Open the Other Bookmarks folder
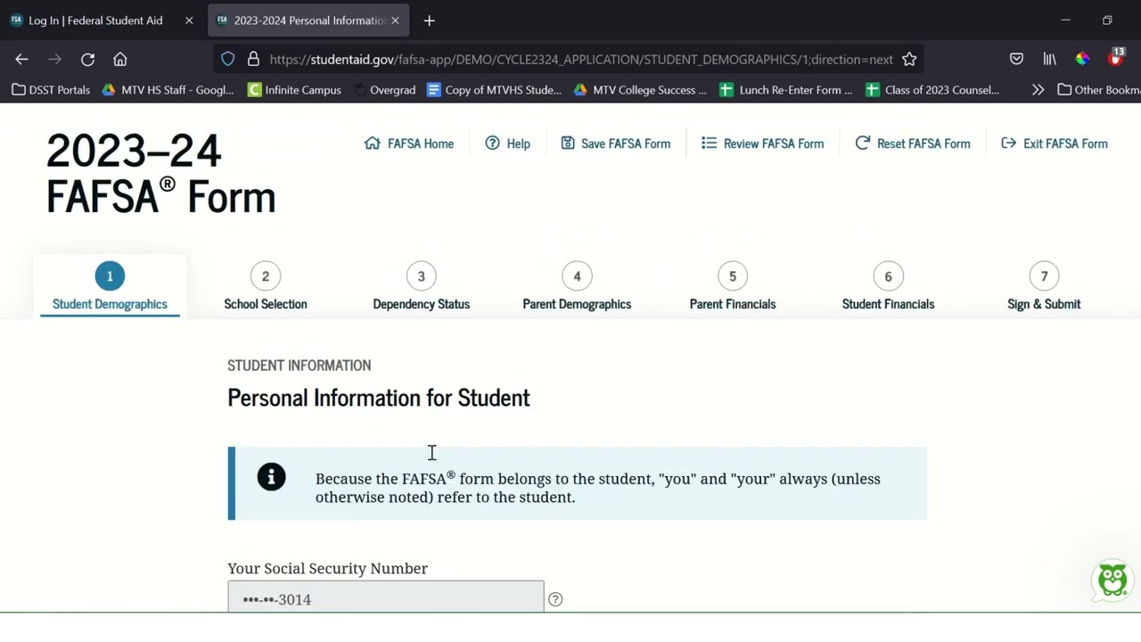 click(1098, 89)
